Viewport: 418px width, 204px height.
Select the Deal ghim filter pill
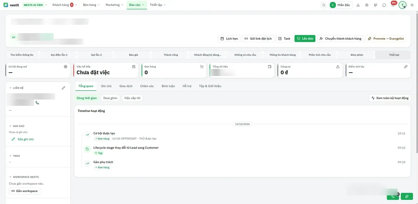(110, 98)
